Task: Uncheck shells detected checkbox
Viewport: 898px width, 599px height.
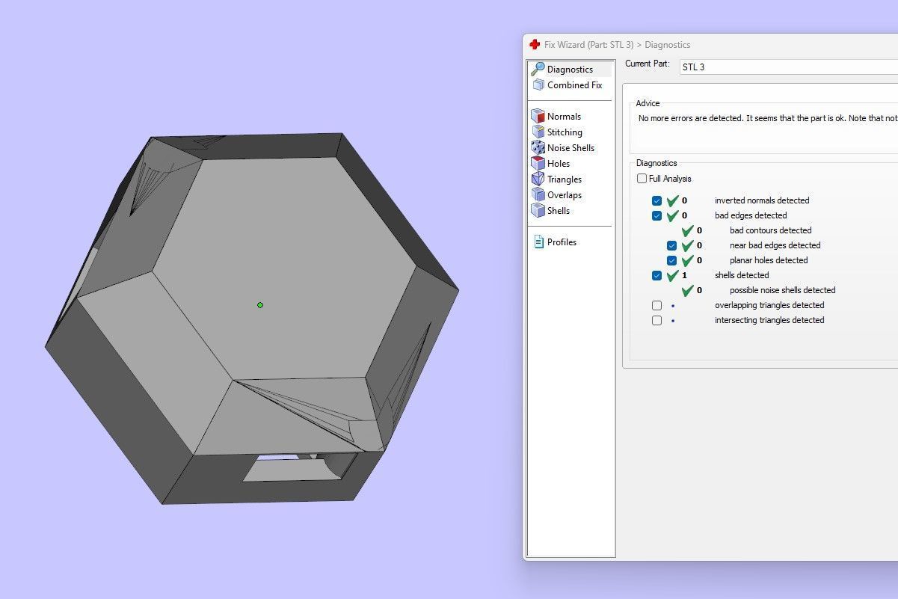Action: pos(656,275)
